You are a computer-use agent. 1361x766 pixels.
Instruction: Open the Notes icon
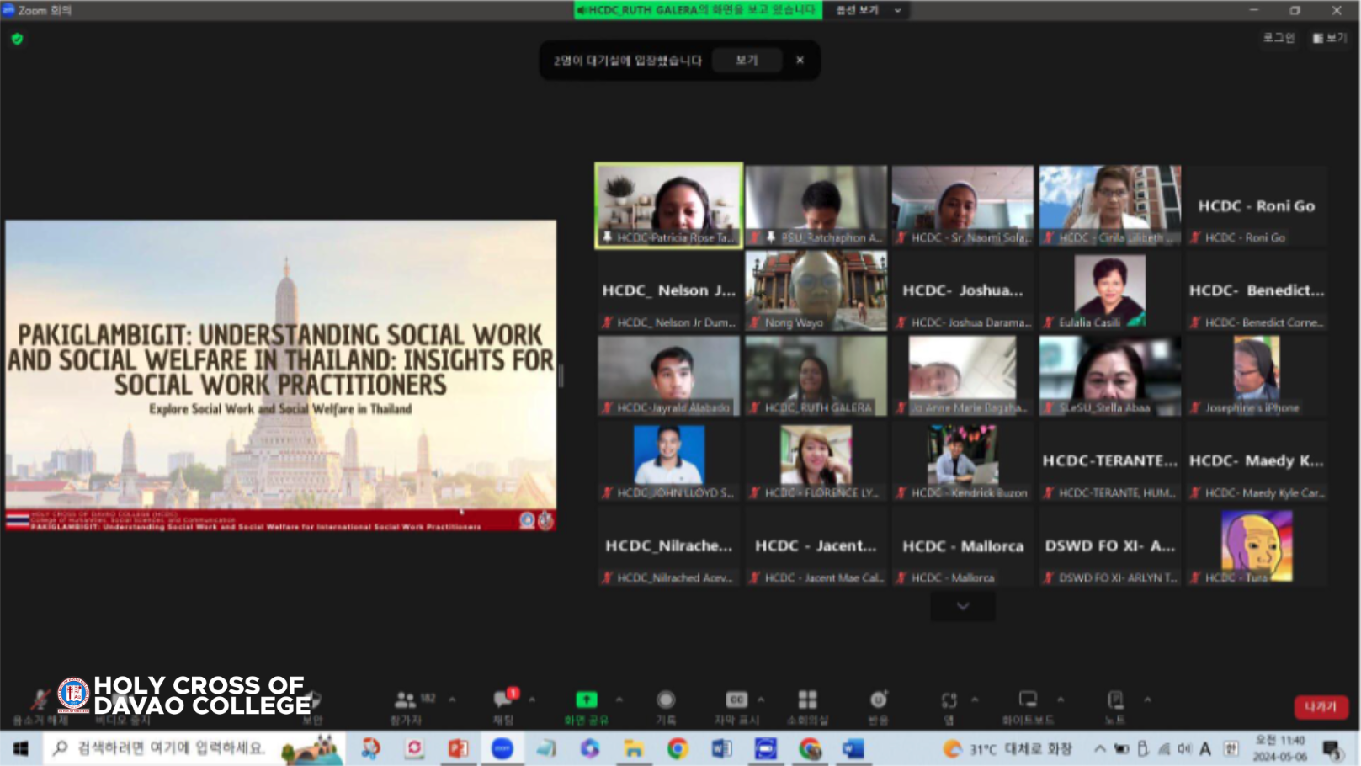click(x=1115, y=700)
